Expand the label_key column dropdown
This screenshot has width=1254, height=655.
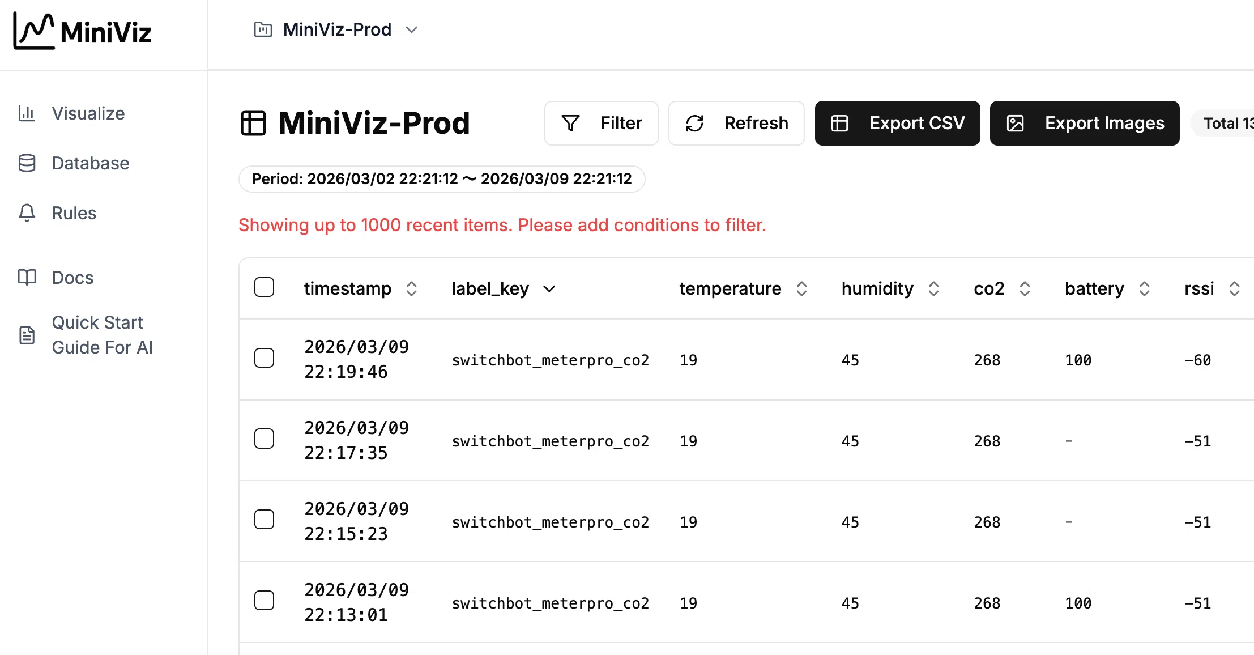[549, 289]
